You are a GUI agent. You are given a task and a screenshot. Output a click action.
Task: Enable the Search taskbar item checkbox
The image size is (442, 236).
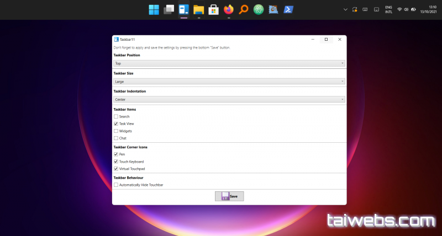(116, 117)
